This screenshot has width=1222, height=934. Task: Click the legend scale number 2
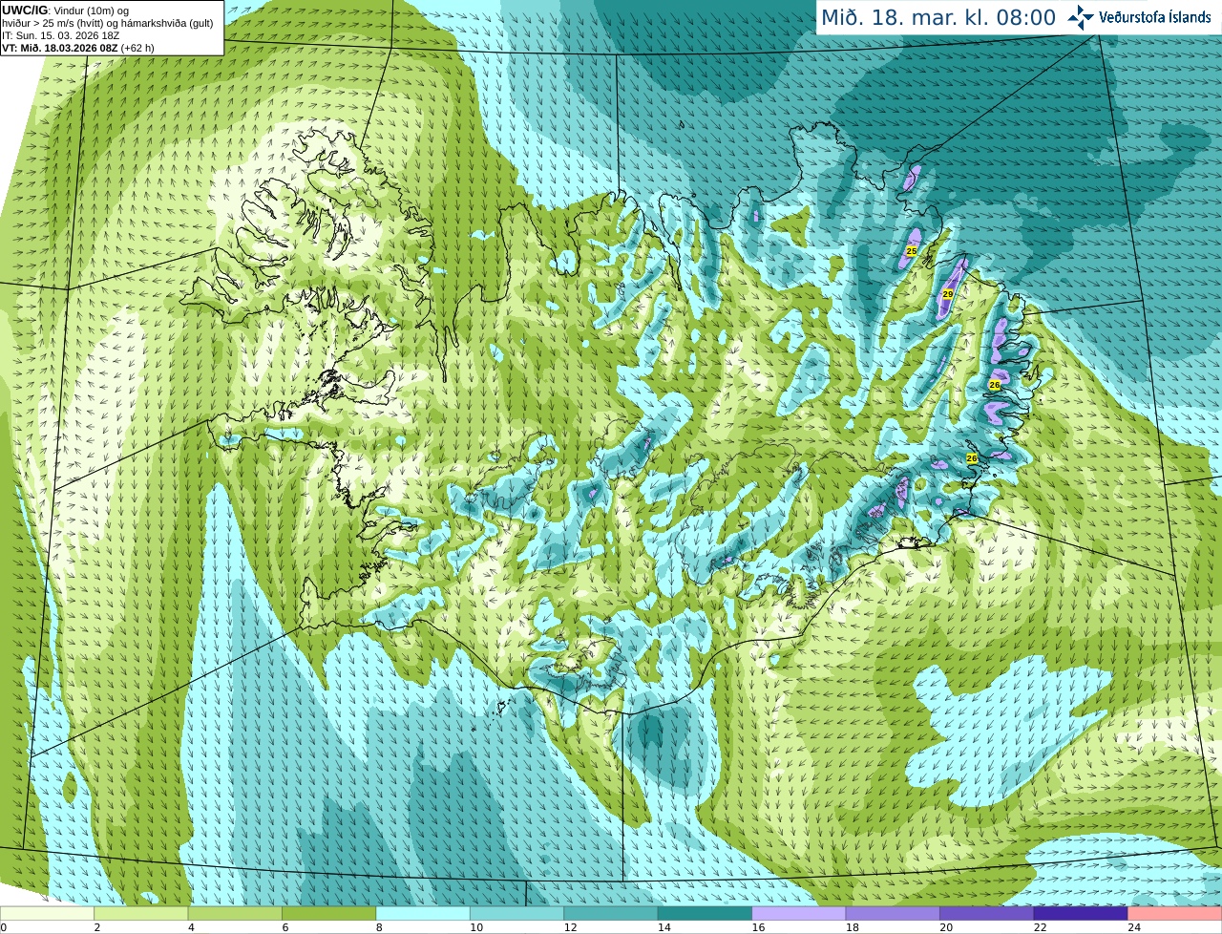[x=97, y=927]
